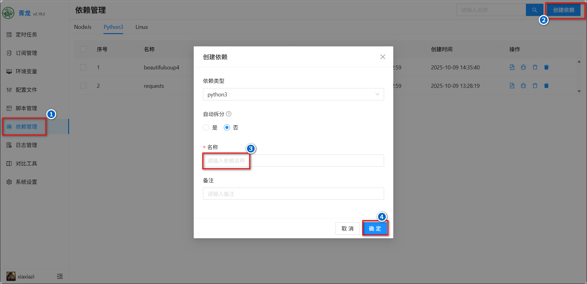This screenshot has width=587, height=284.
Task: Collapse the sidebar using the menu fold icon
Action: 60,276
